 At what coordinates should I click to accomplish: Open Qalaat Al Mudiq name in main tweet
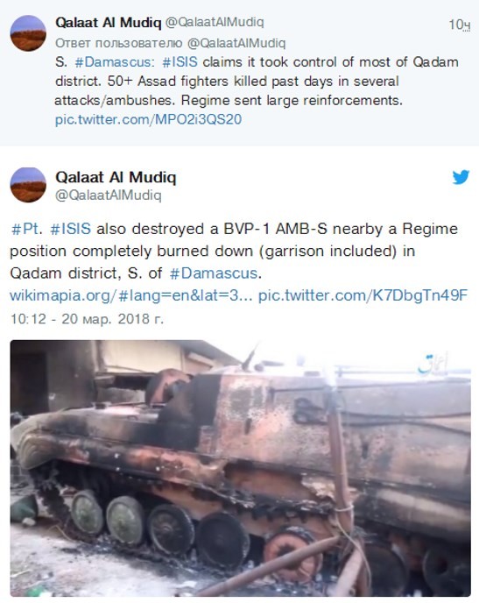coord(116,177)
